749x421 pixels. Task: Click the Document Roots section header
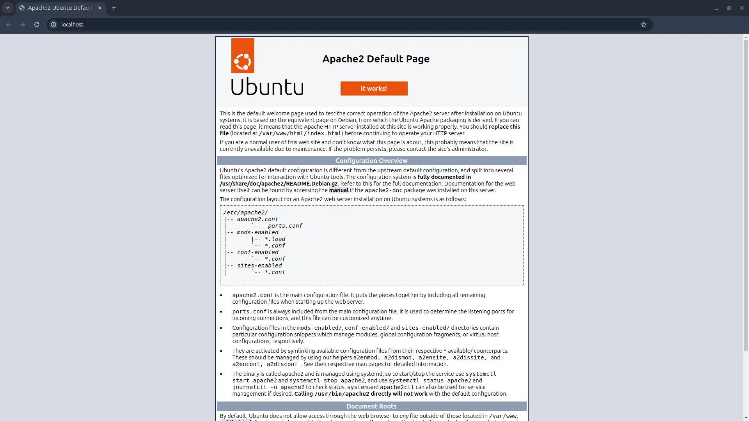tap(371, 406)
